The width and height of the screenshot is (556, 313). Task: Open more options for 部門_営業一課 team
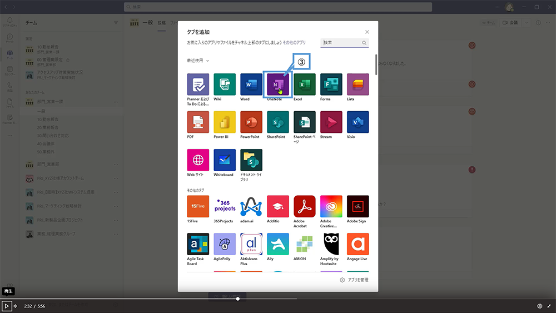[x=116, y=102]
